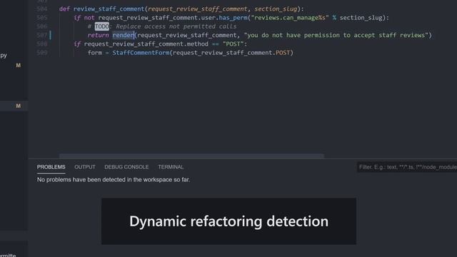Screen dimensions: 457x257
Task: Open the TERMINAL tab
Action: pyautogui.click(x=171, y=167)
